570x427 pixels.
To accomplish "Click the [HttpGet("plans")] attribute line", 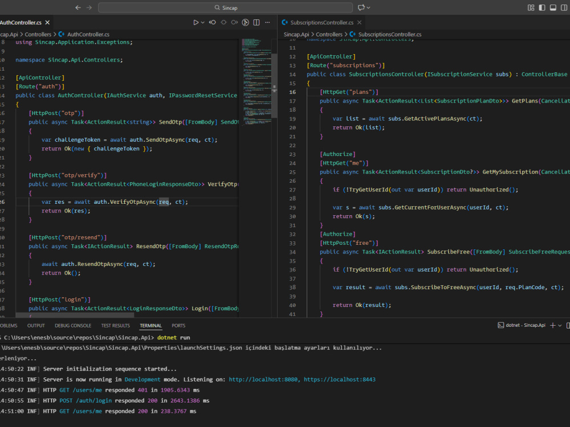I will (x=349, y=92).
